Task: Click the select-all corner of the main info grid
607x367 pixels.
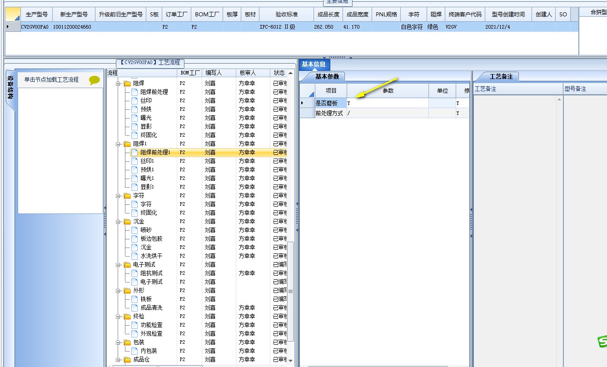Action: point(13,15)
